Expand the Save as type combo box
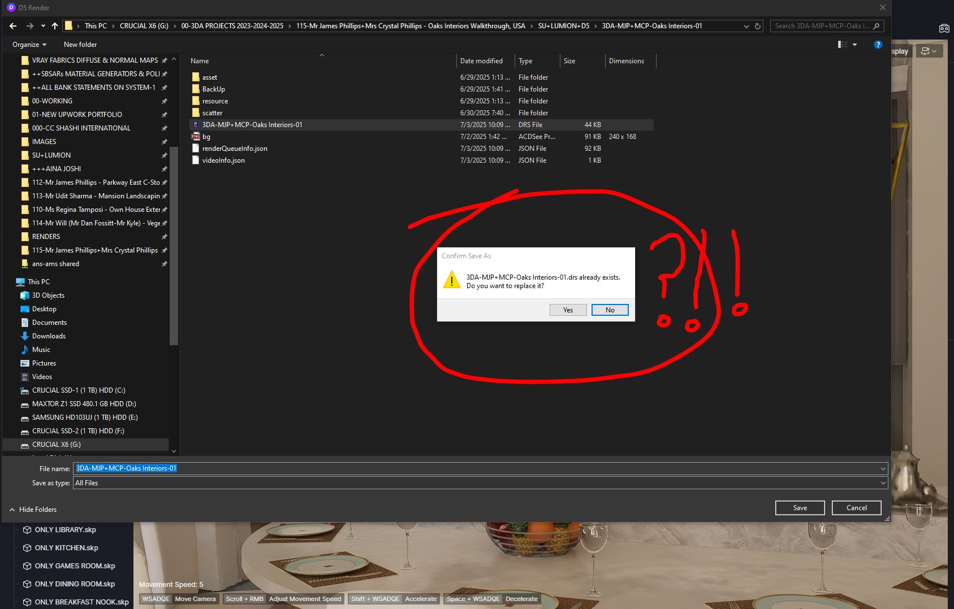 (480, 483)
